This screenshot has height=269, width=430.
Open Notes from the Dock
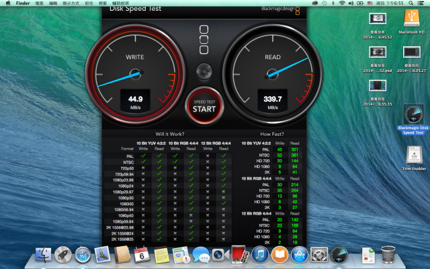pos(161,255)
